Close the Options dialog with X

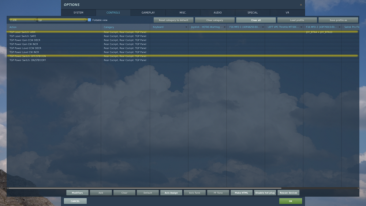click(301, 5)
